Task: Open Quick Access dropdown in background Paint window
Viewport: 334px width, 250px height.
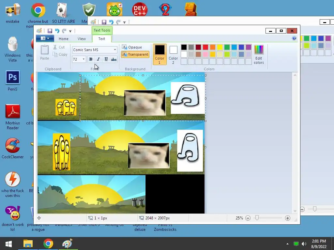Action: 124,22
